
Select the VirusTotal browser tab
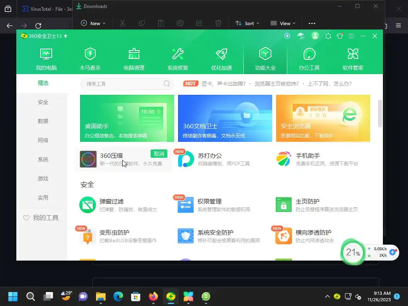tap(47, 9)
